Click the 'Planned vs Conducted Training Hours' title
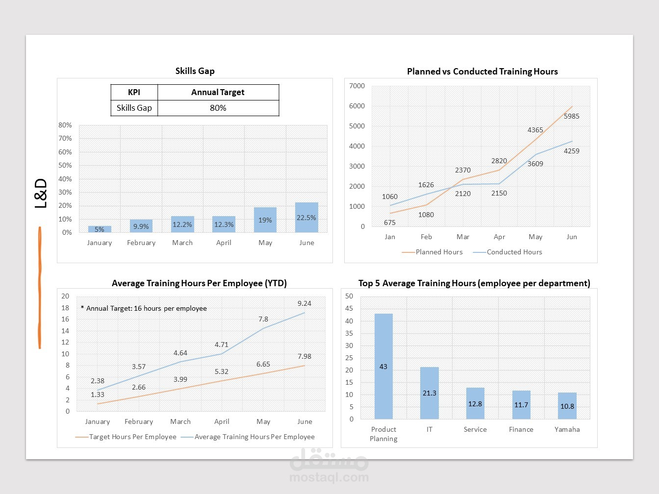 482,72
